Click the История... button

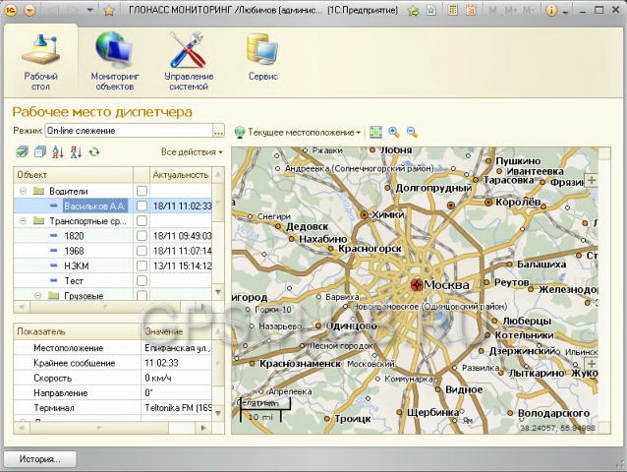coord(39,459)
